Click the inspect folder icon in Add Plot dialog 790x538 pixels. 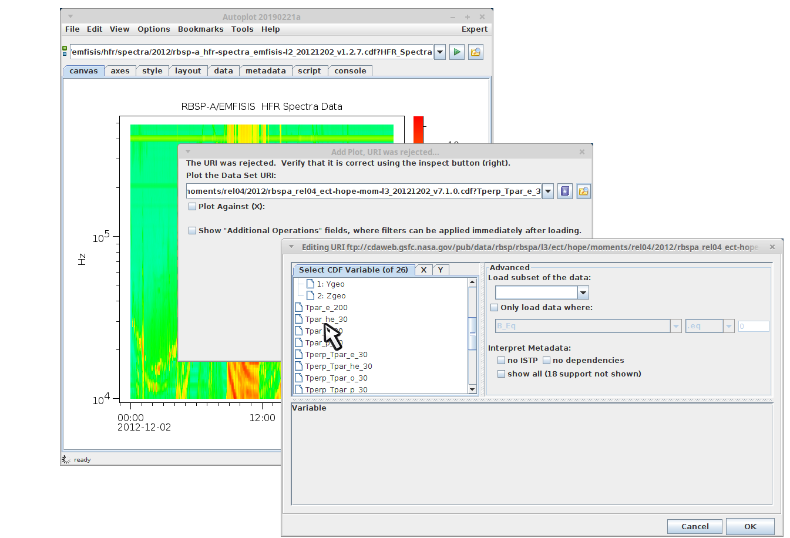click(583, 191)
